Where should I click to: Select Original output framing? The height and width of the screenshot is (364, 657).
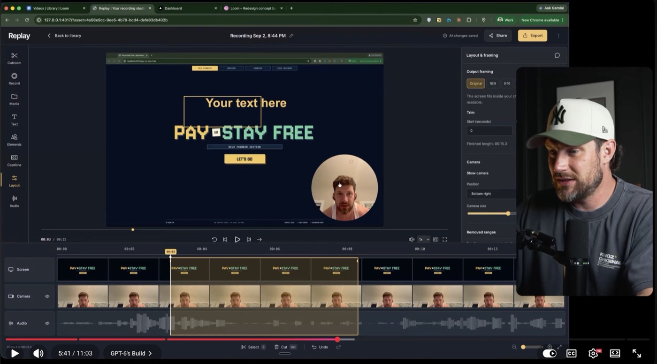[476, 83]
